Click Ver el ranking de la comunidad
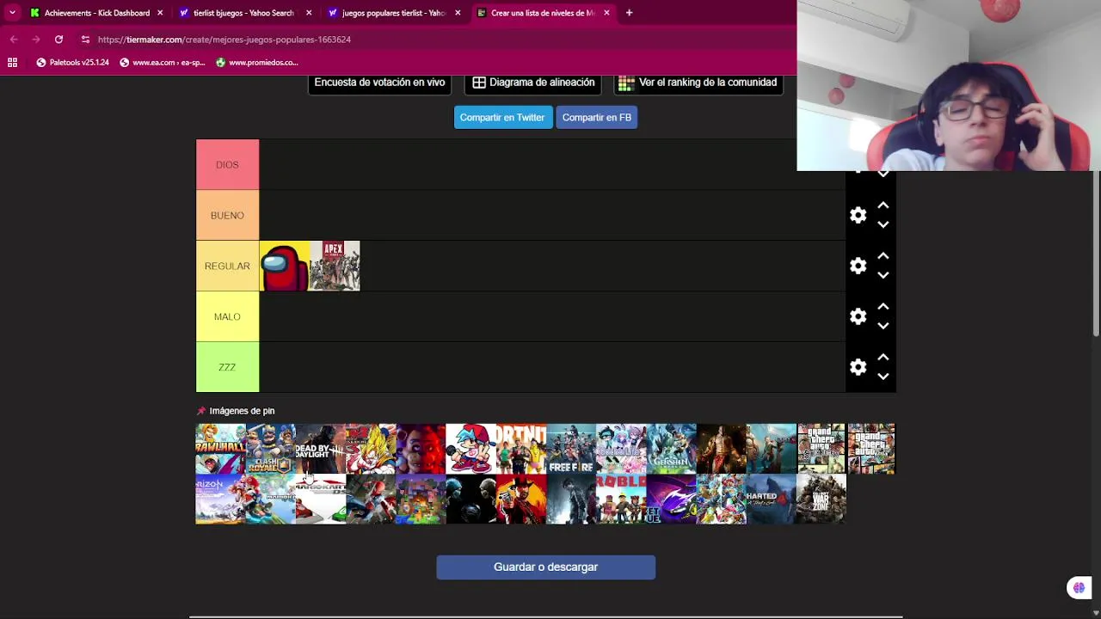Screen dimensions: 1101x619 (x=698, y=83)
